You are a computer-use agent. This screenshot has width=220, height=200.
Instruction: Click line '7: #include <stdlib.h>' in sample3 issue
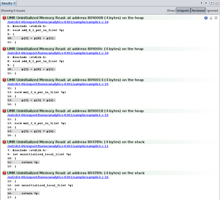tap(27, 150)
